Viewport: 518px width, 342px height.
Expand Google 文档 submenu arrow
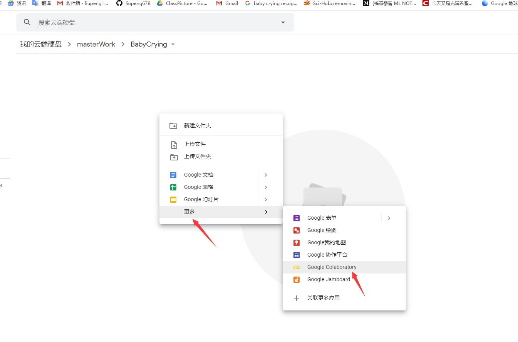[x=266, y=175]
